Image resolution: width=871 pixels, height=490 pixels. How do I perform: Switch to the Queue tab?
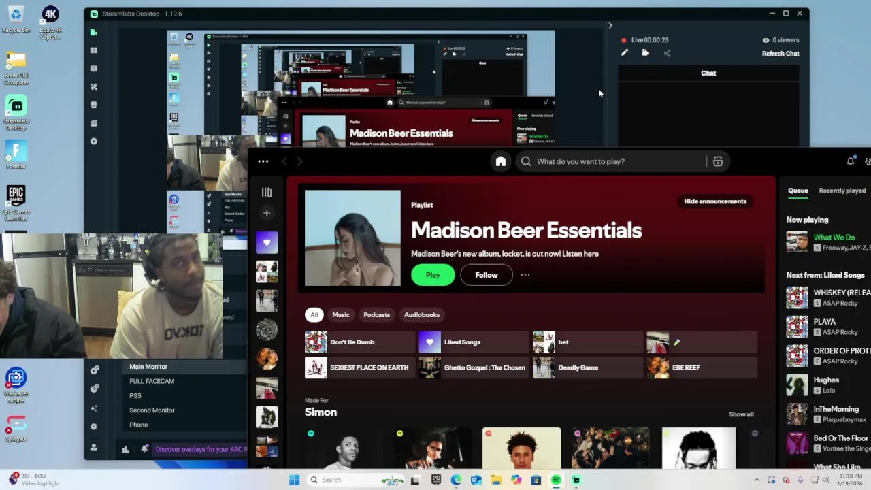[x=798, y=191]
